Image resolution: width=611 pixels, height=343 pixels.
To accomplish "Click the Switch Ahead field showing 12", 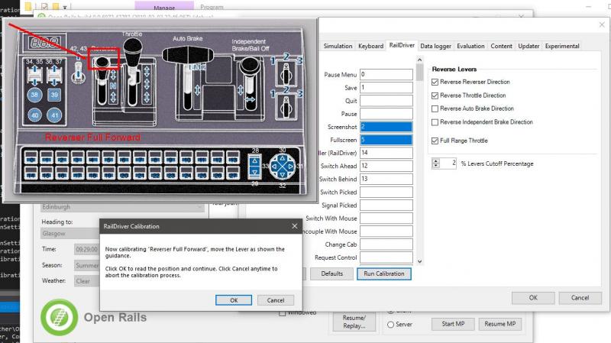I will coord(386,166).
